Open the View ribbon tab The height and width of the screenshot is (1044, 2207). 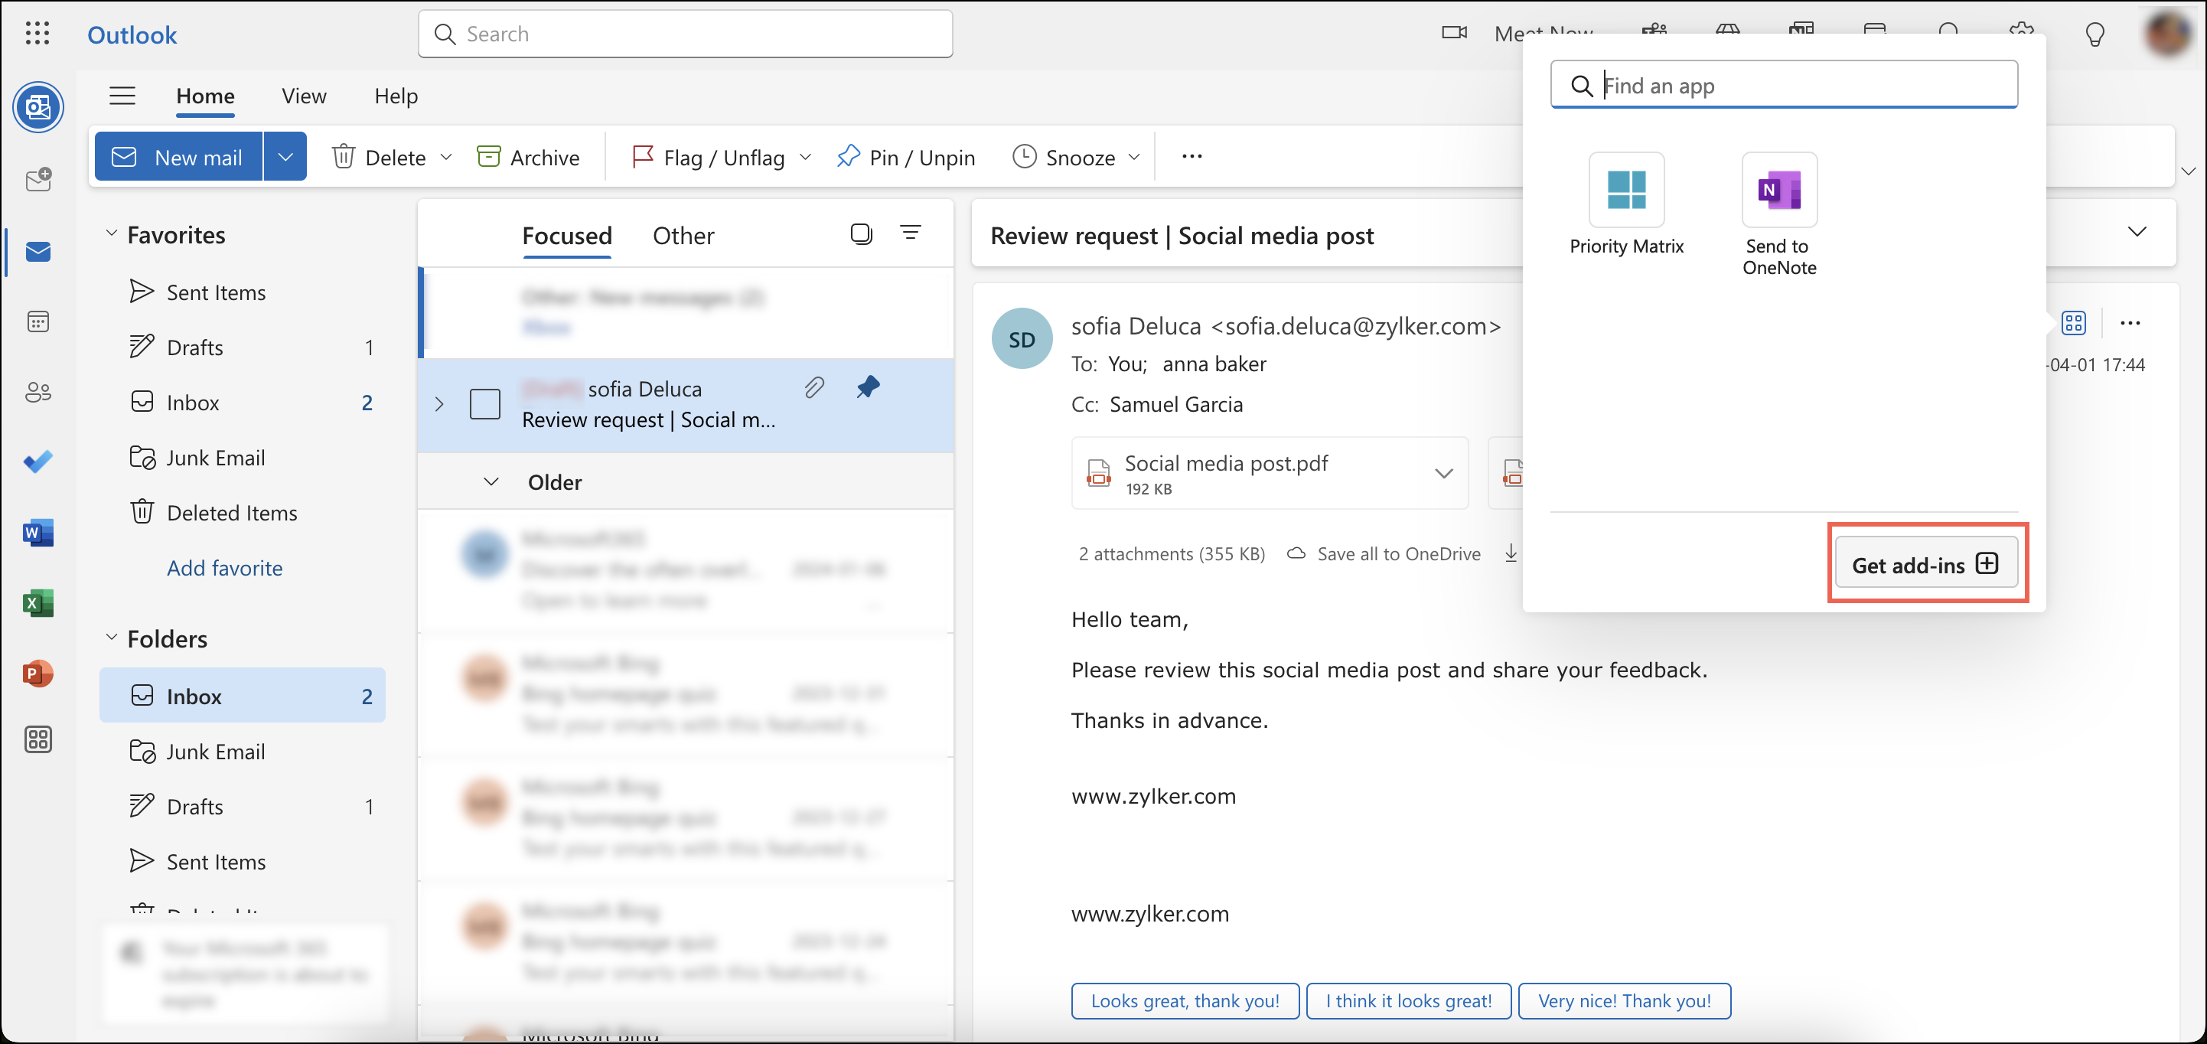click(303, 96)
